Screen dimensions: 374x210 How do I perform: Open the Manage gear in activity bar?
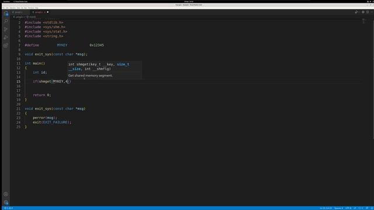(x=6, y=202)
